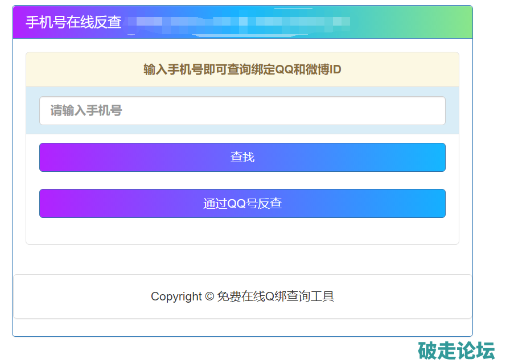Click the empty white space below 通过QQ号反查

242,231
